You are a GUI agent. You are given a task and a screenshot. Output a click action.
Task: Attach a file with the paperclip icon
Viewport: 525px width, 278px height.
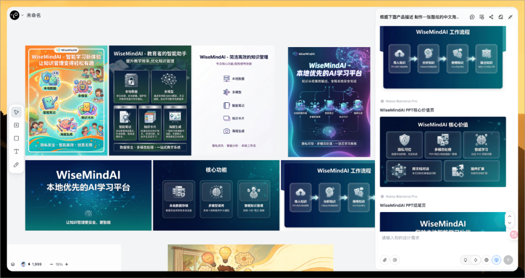(x=385, y=260)
